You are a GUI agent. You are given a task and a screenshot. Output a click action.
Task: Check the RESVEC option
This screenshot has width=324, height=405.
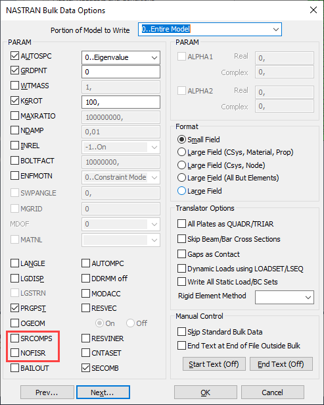click(85, 308)
